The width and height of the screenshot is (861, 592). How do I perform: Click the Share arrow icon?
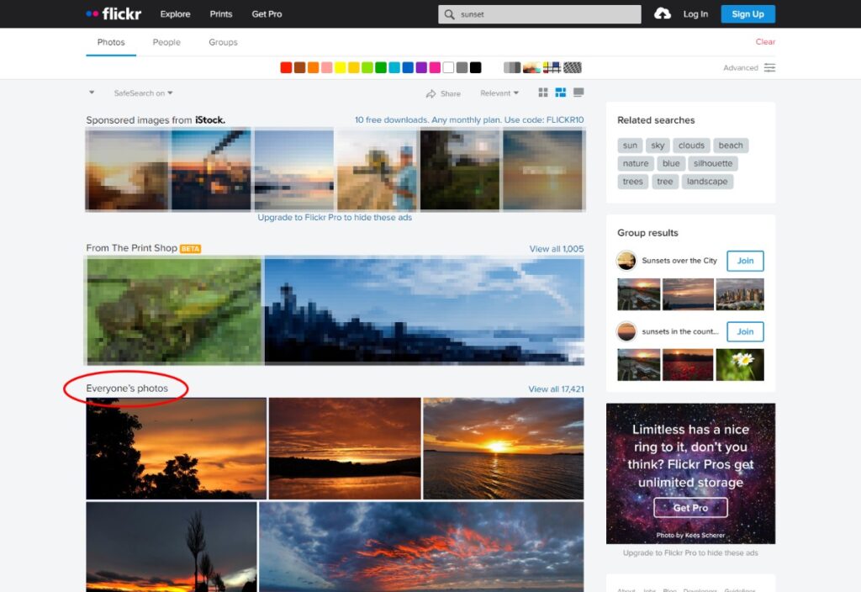[x=431, y=93]
